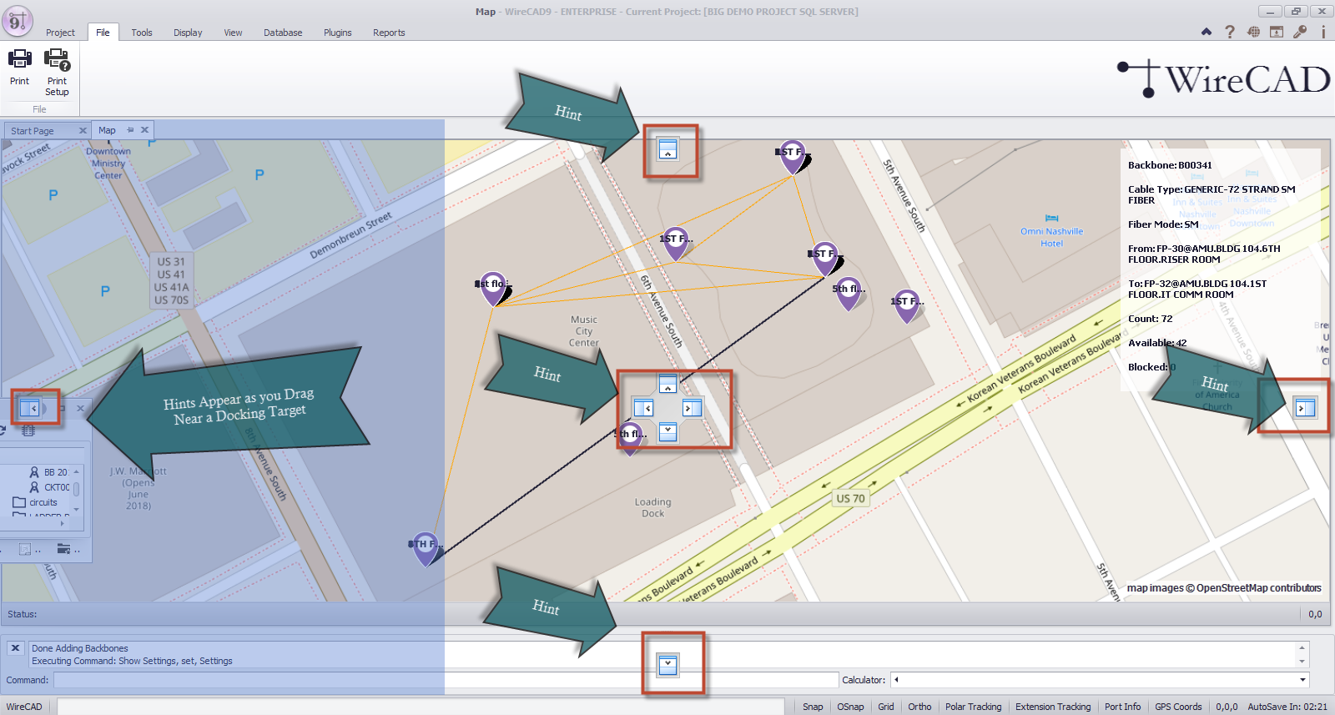Click the info 'i' icon

pos(1323,32)
